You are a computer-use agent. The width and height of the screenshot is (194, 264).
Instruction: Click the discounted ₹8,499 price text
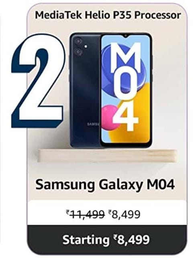(125, 214)
